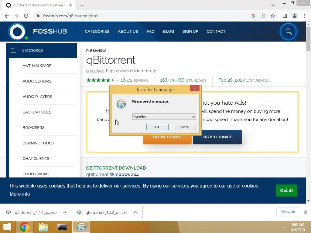Close the qBittorrent download tab
The height and width of the screenshot is (233, 311).
pyautogui.click(x=70, y=5)
